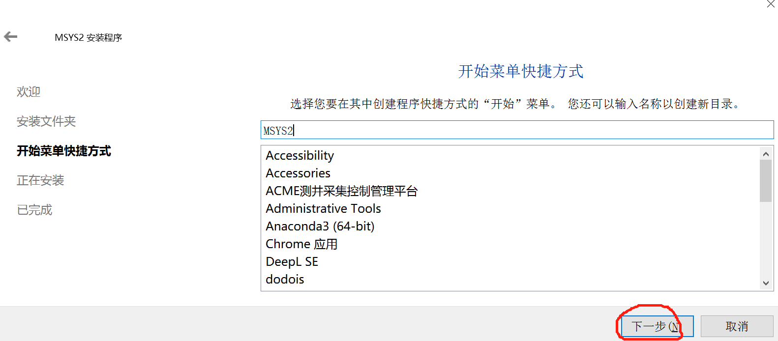Select Administrative Tools in the list
The image size is (778, 341).
(x=510, y=208)
